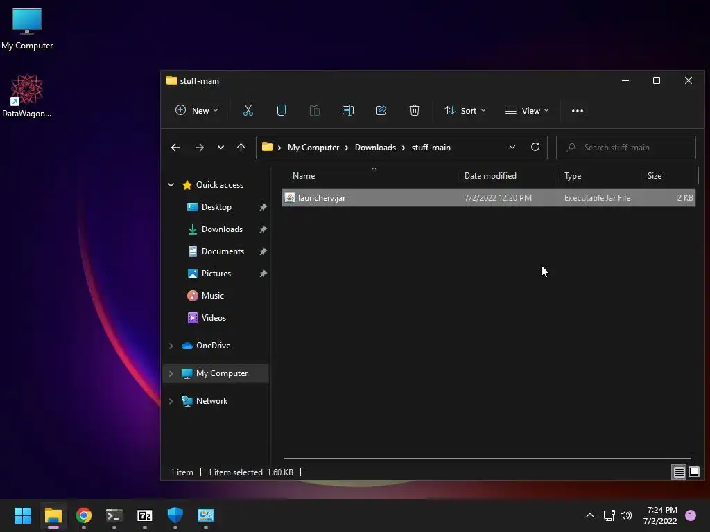Open 7-Zip from the taskbar
Viewport: 710px width, 532px height.
coord(145,515)
